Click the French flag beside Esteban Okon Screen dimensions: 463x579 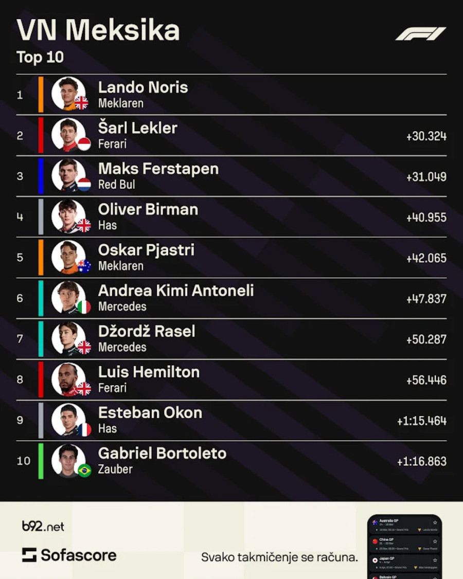coord(84,429)
